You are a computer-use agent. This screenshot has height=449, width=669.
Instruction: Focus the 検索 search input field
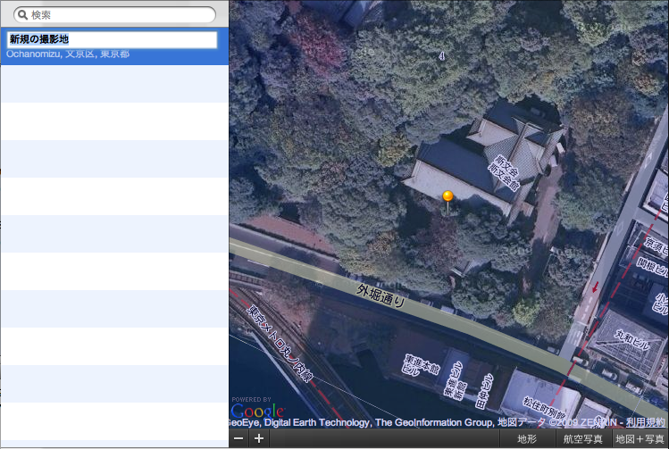(x=114, y=15)
